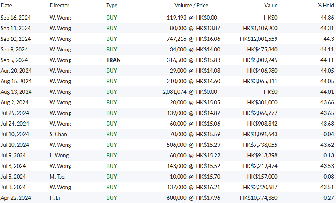Select the Sep 16, 2024 date cell
This screenshot has width=336, height=203.
click(16, 18)
